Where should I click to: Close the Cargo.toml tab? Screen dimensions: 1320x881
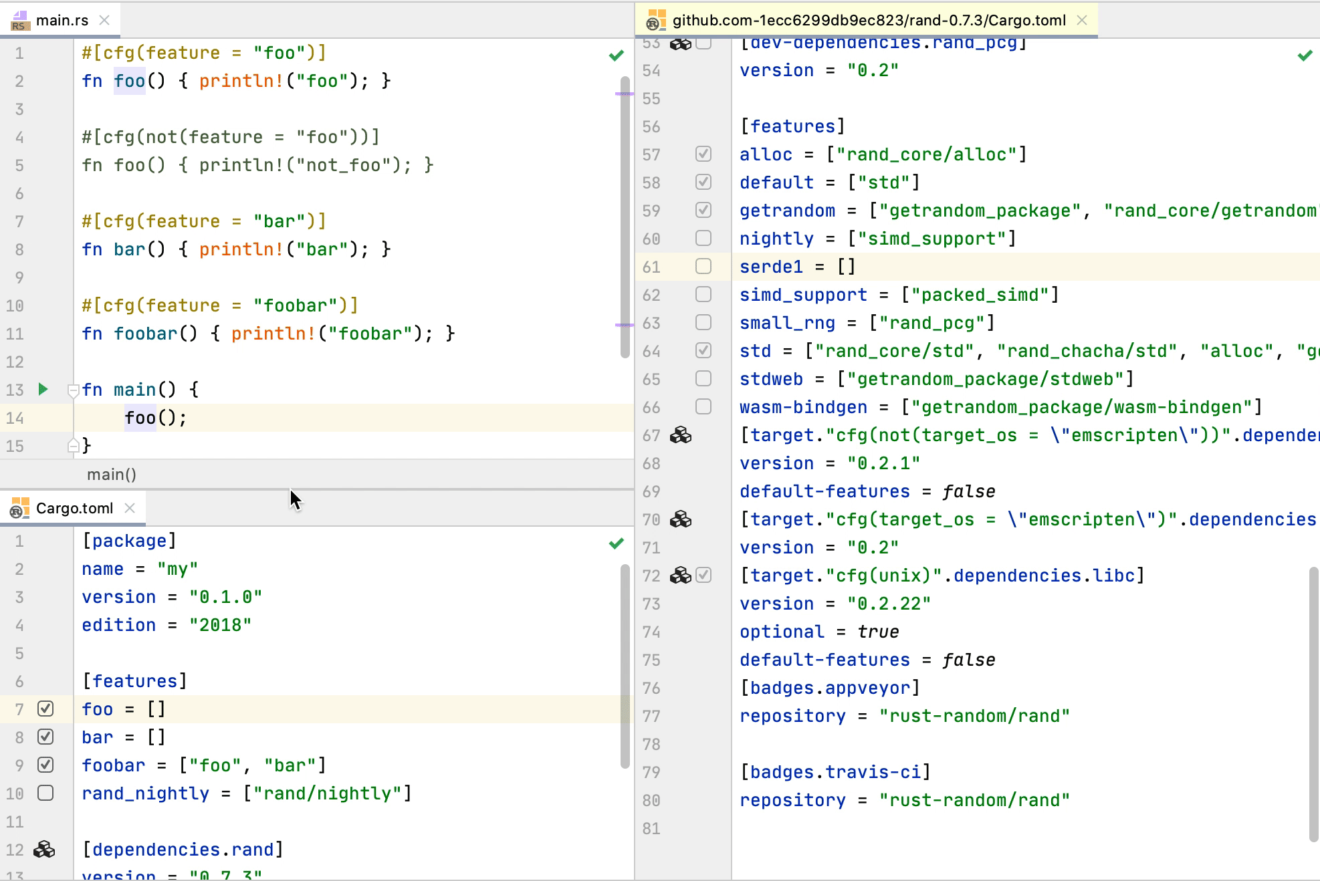130,509
